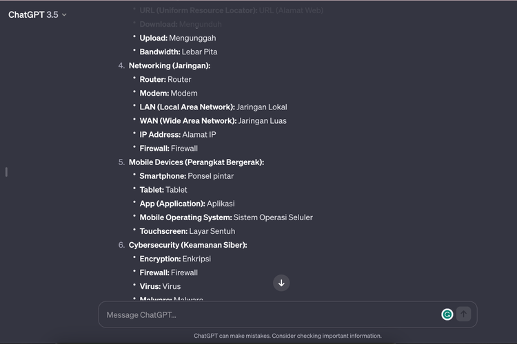The image size is (517, 344).
Task: Open the ChatGPT 3.5 model dropdown
Action: pyautogui.click(x=38, y=14)
